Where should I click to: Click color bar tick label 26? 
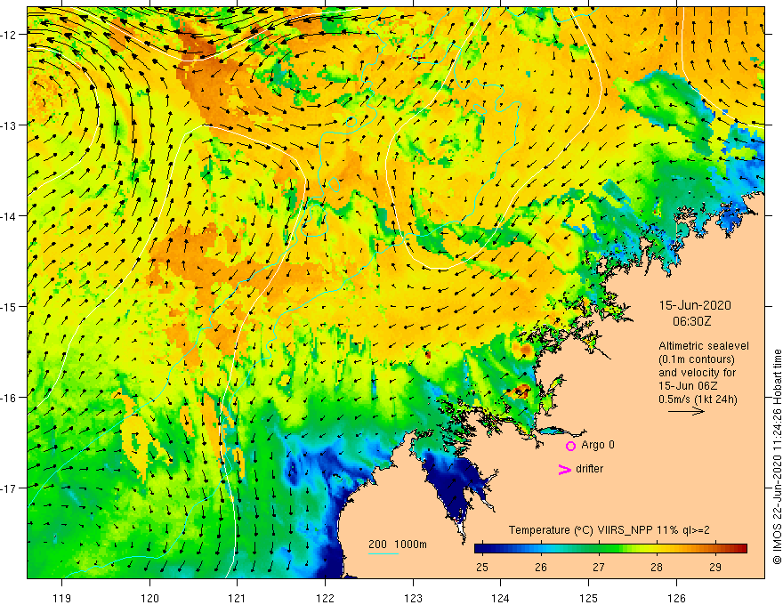click(540, 567)
